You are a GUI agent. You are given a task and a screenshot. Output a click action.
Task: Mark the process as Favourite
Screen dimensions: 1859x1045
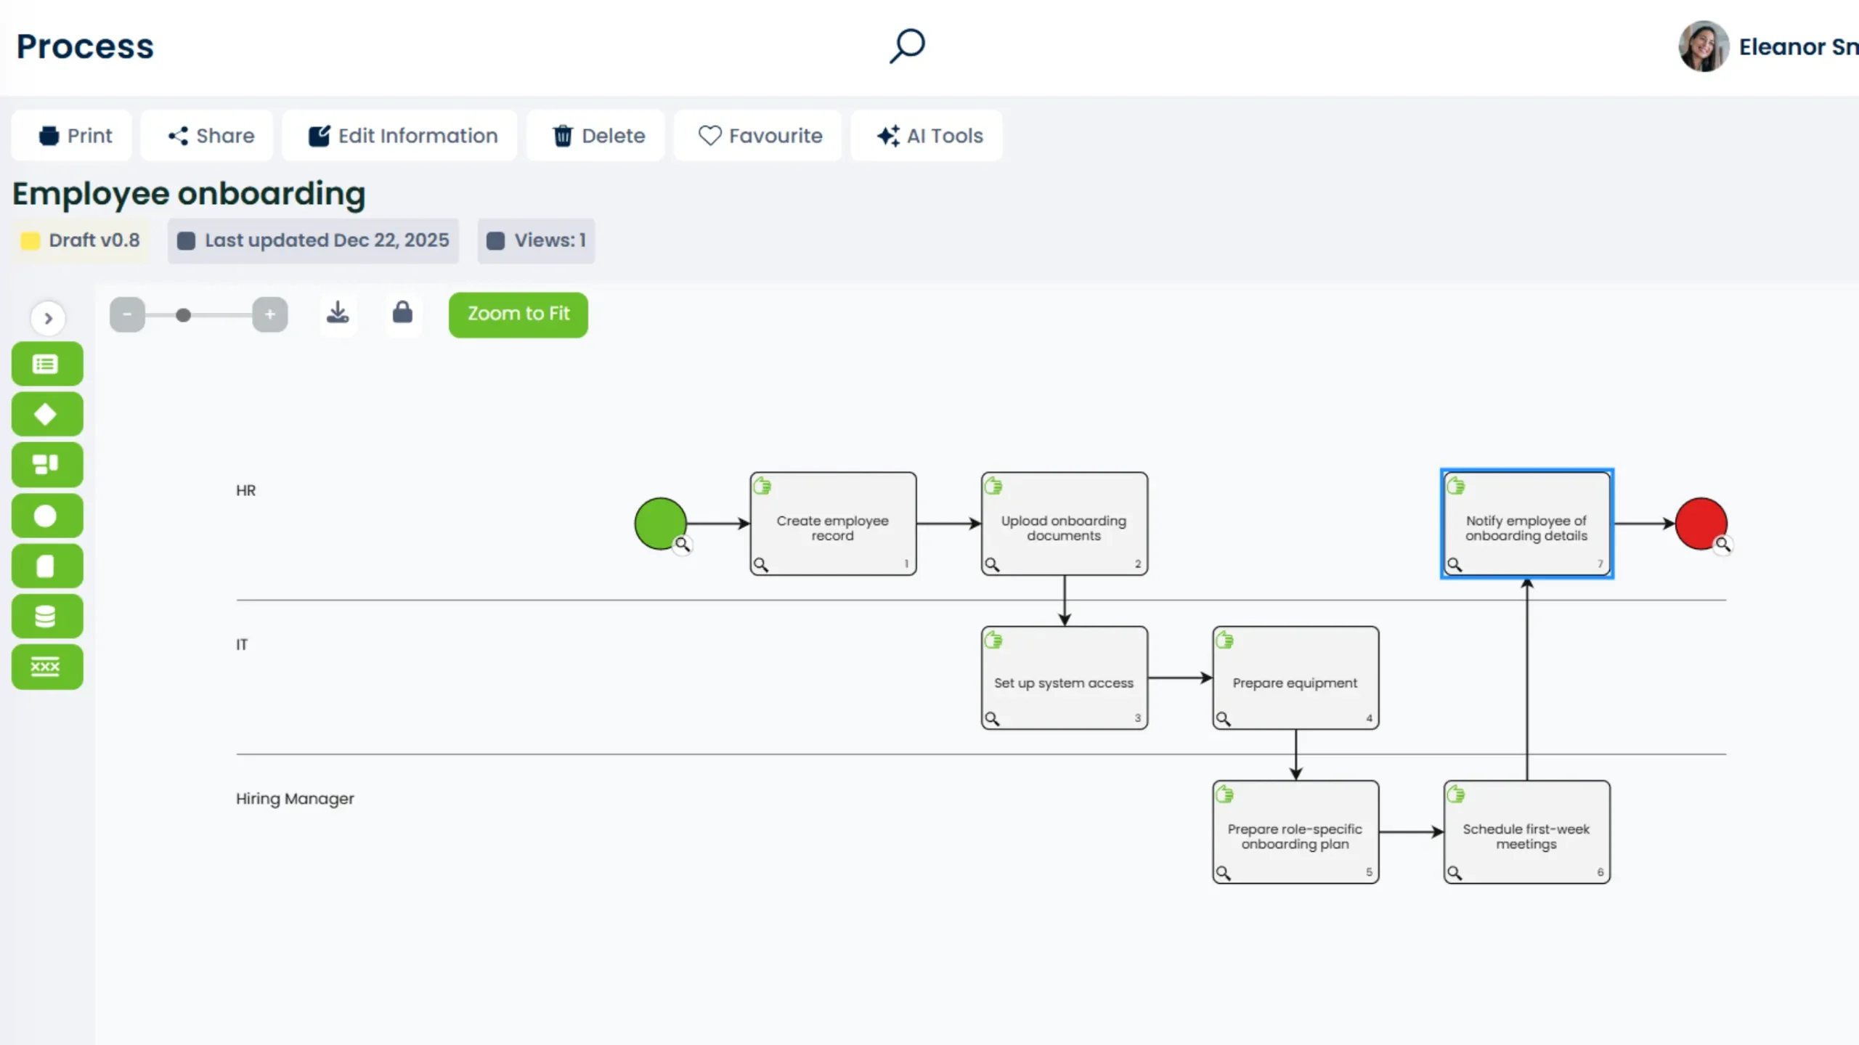[757, 135]
